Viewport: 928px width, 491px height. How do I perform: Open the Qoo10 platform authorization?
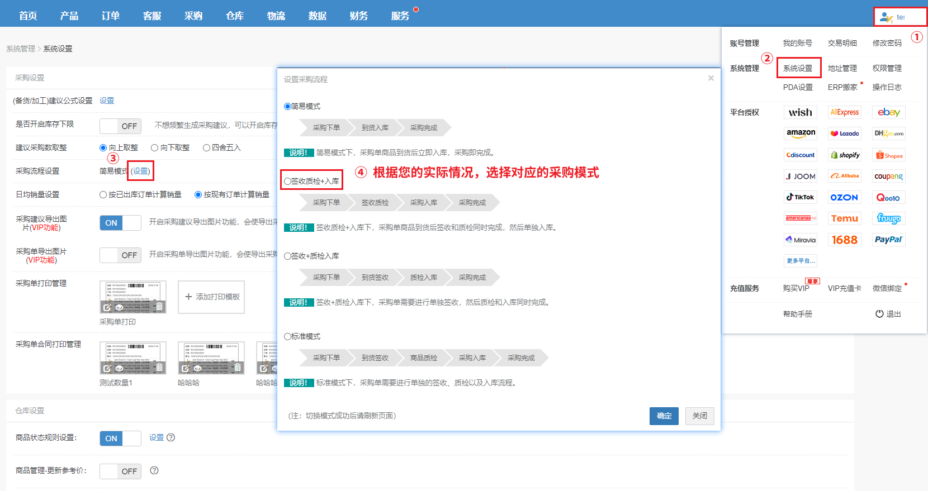click(888, 197)
